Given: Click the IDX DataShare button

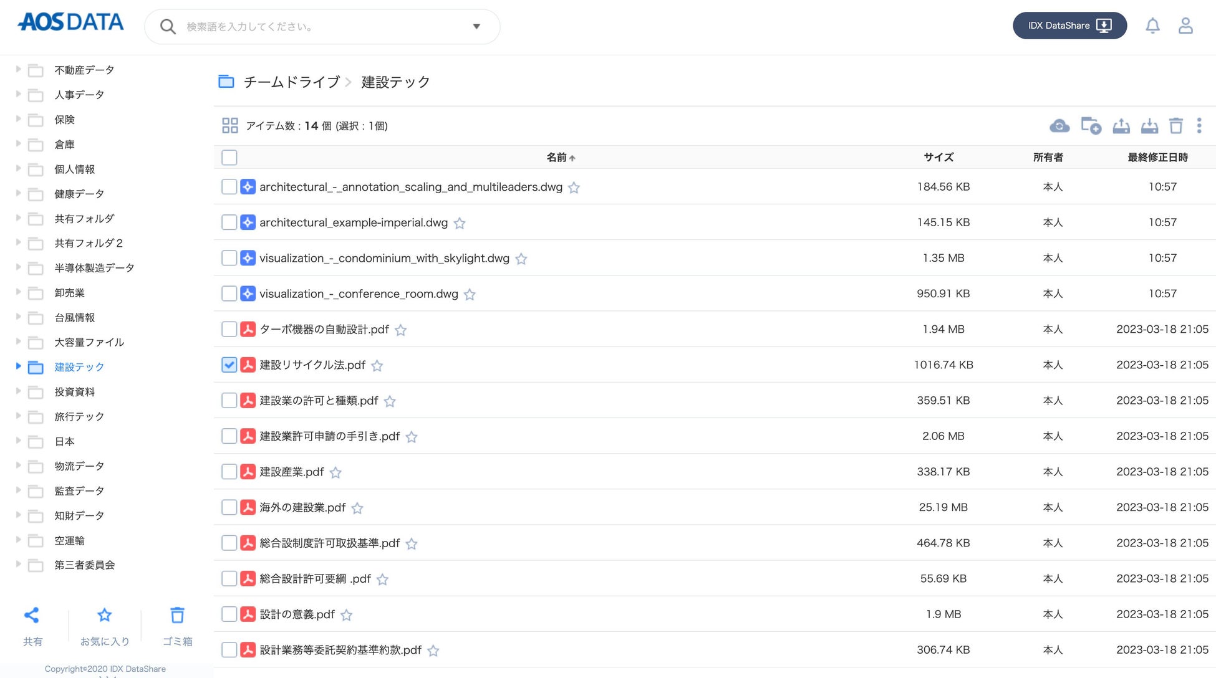Looking at the screenshot, I should click(1069, 26).
